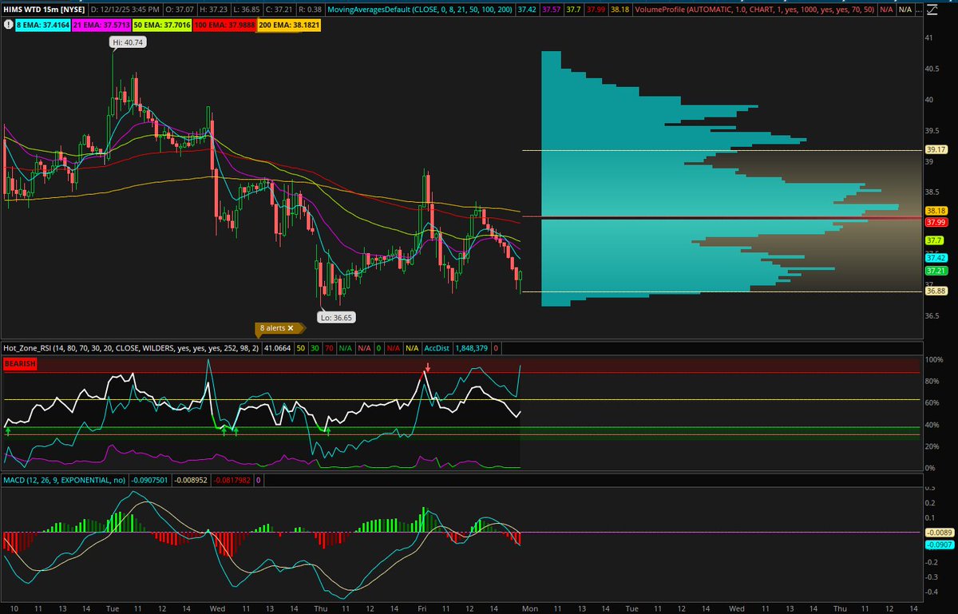Open the MACD study title
Image resolution: width=958 pixels, height=614 pixels.
[63, 480]
